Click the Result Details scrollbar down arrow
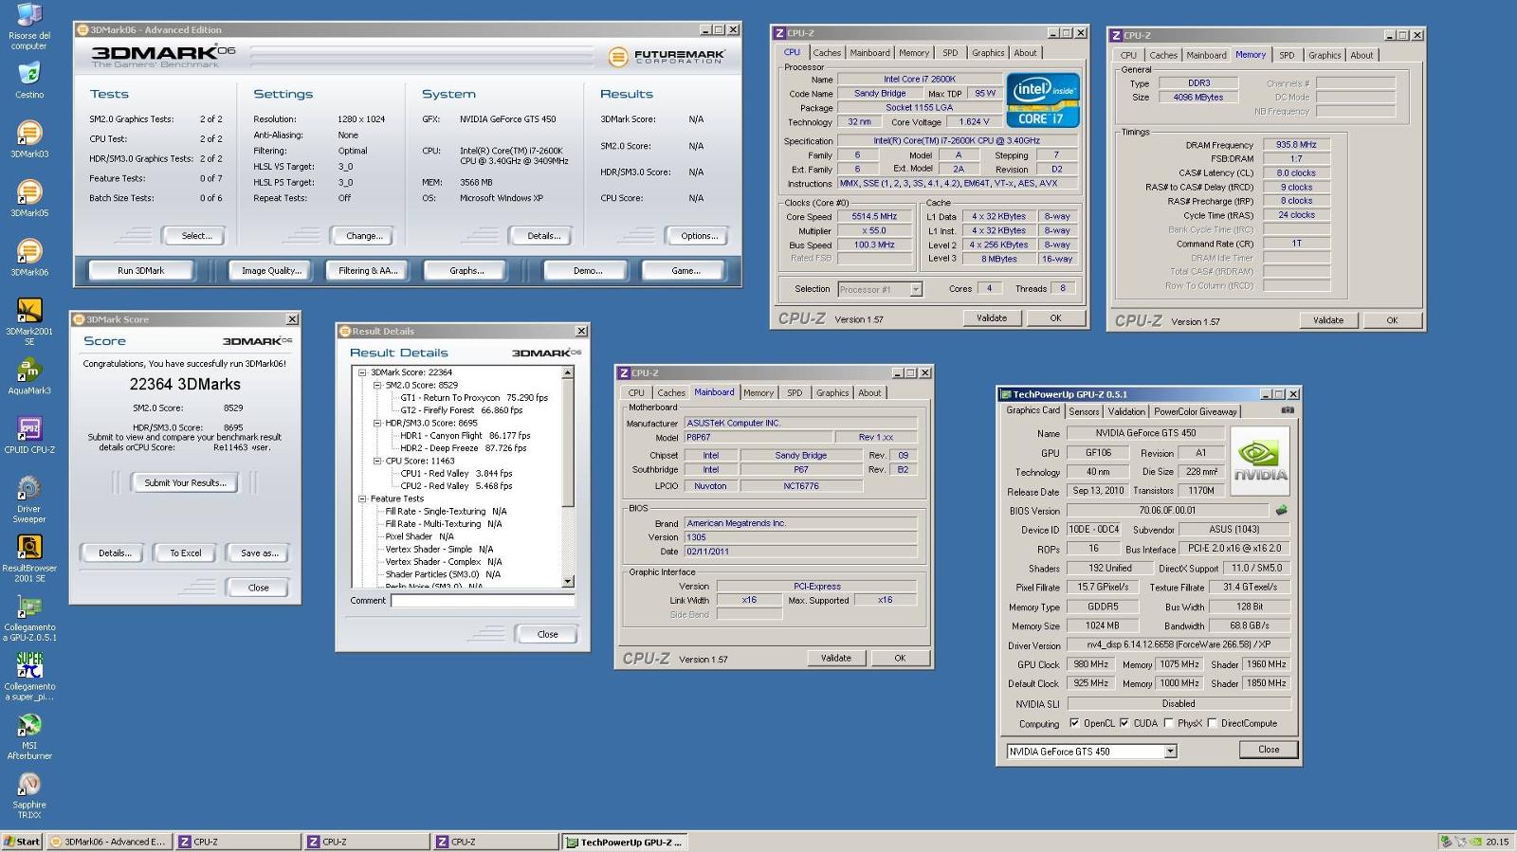Screen dimensions: 1517x852 tap(568, 582)
